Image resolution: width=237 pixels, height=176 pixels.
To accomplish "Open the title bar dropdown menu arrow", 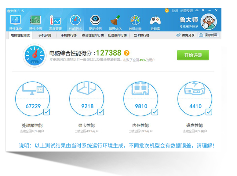I will click(x=203, y=10).
